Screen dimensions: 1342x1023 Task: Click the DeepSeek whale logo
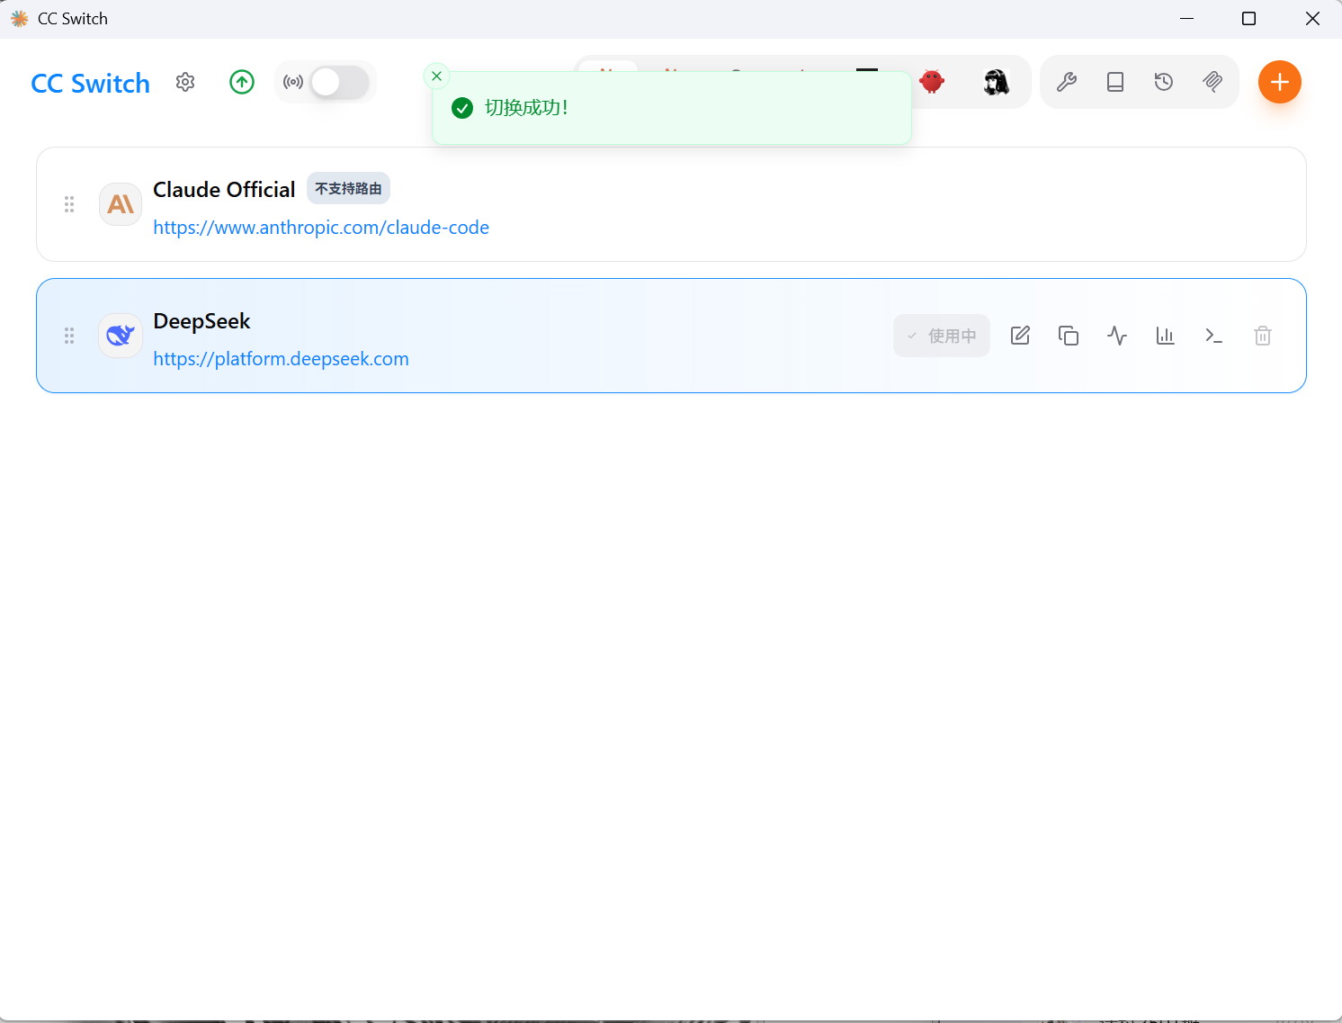121,336
